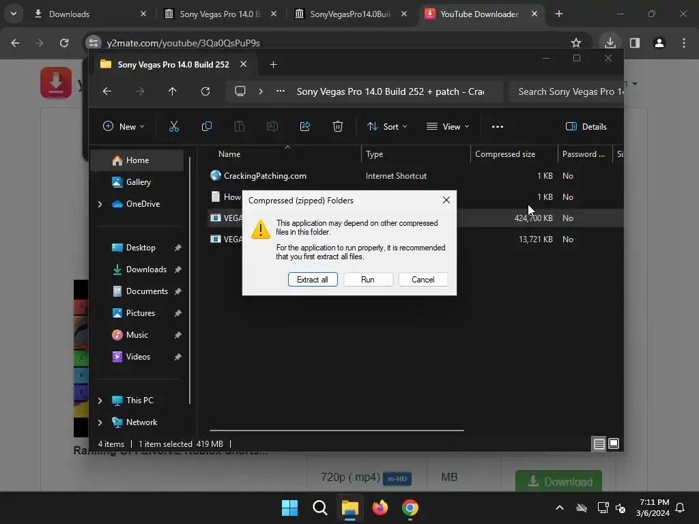Open Videos in Quick access
This screenshot has width=699, height=524.
click(138, 356)
